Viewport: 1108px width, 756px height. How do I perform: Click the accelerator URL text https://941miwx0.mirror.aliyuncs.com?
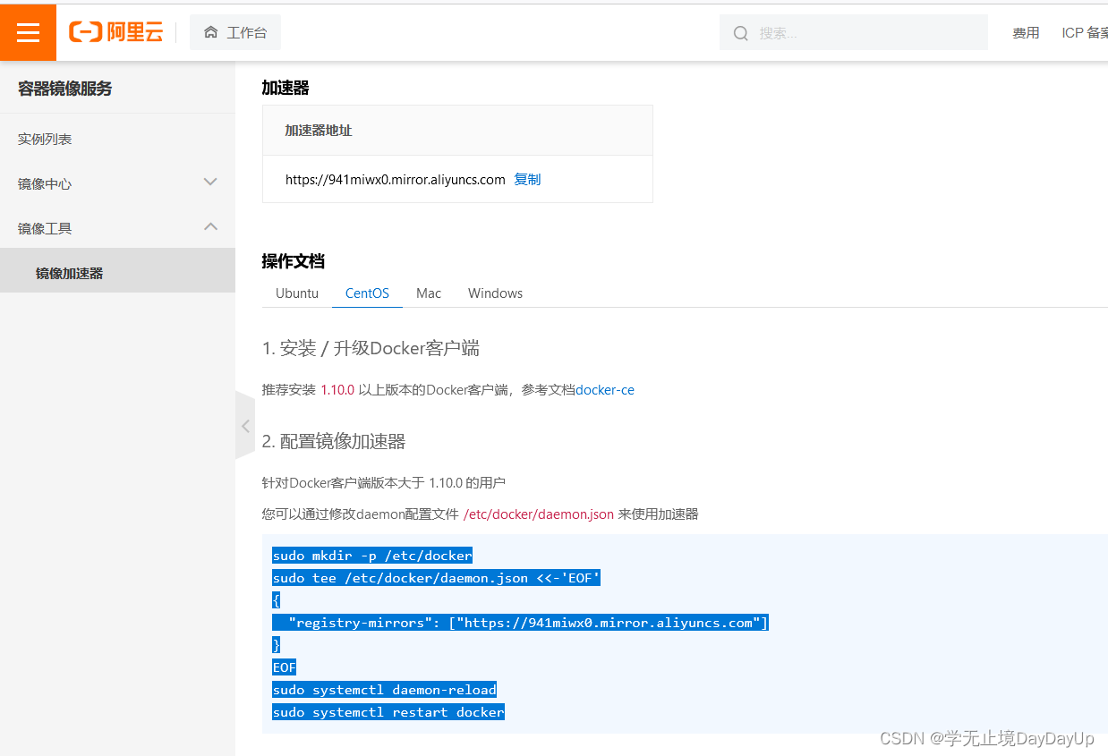click(x=396, y=179)
